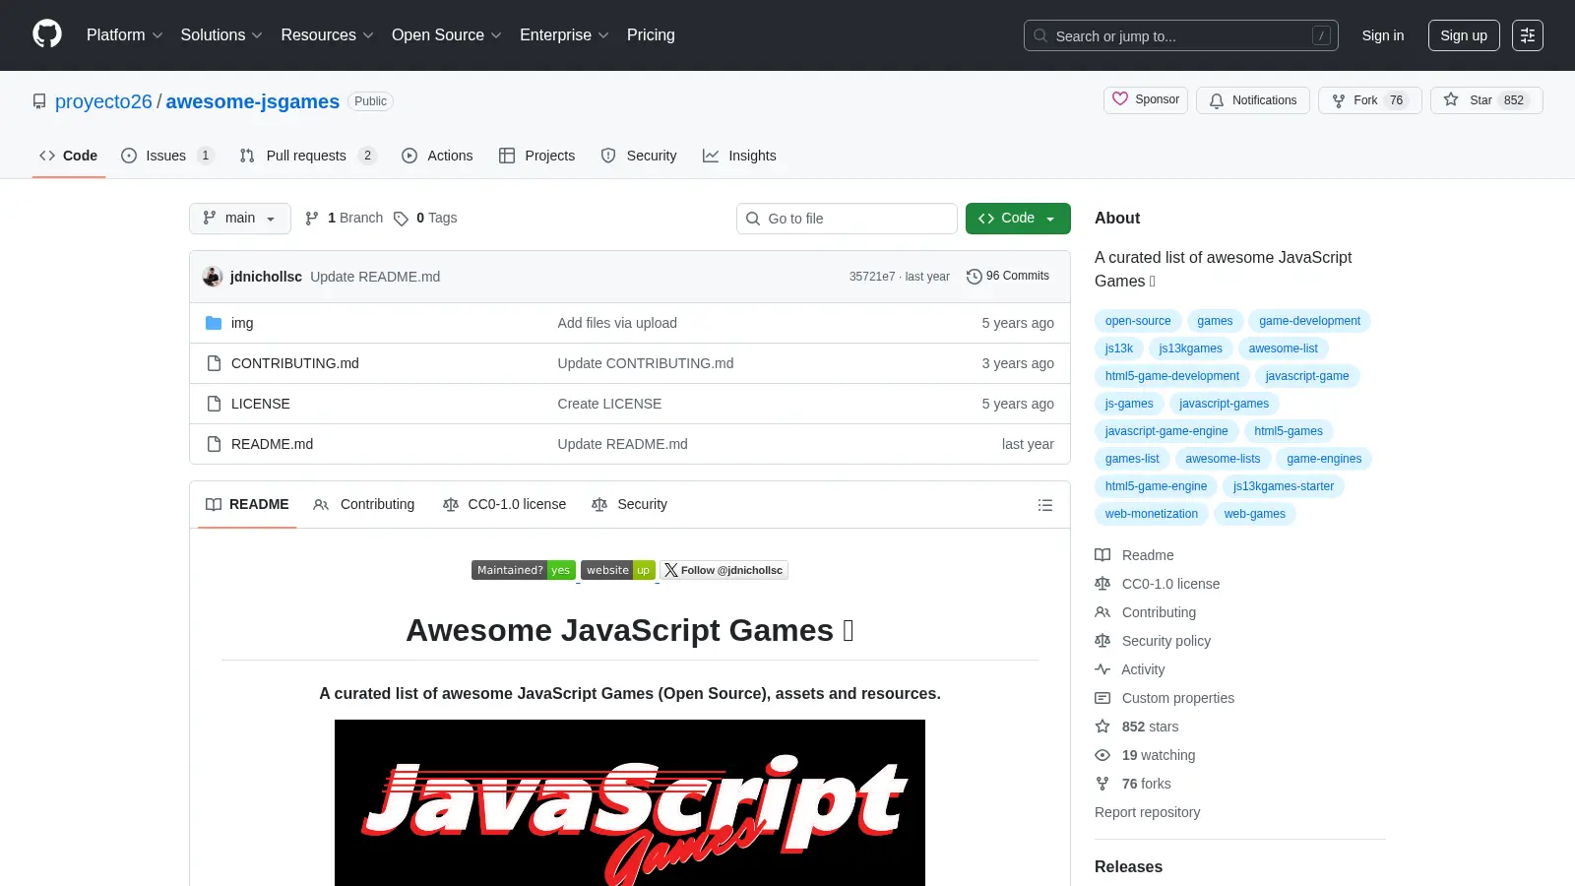Switch to the Security repo tab
The width and height of the screenshot is (1575, 886).
(639, 156)
